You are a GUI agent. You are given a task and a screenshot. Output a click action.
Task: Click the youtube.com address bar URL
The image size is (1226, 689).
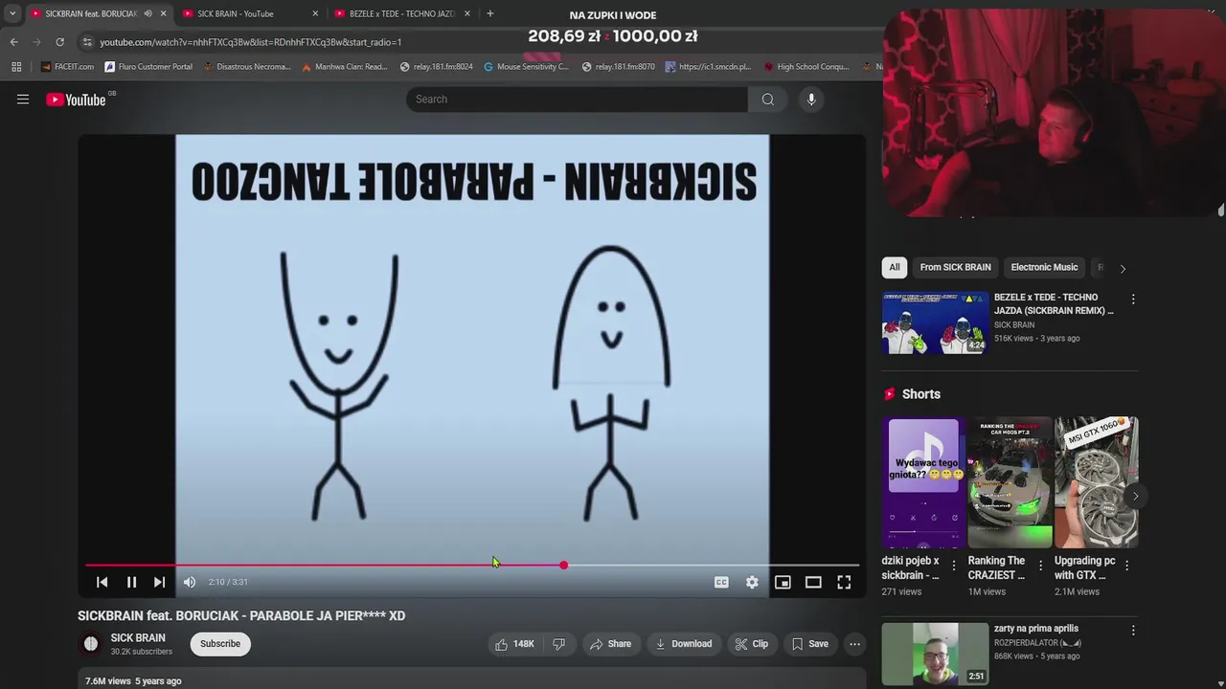click(251, 42)
